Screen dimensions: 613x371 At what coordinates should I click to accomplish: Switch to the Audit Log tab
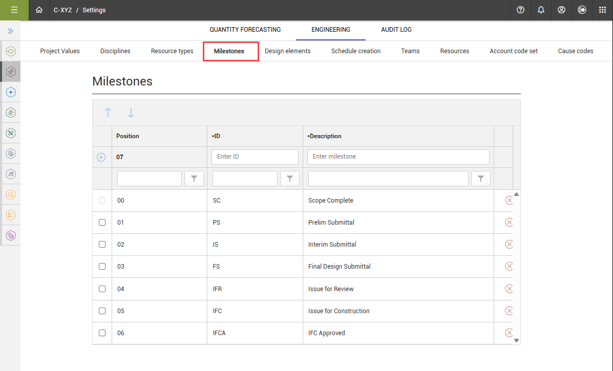(x=396, y=30)
